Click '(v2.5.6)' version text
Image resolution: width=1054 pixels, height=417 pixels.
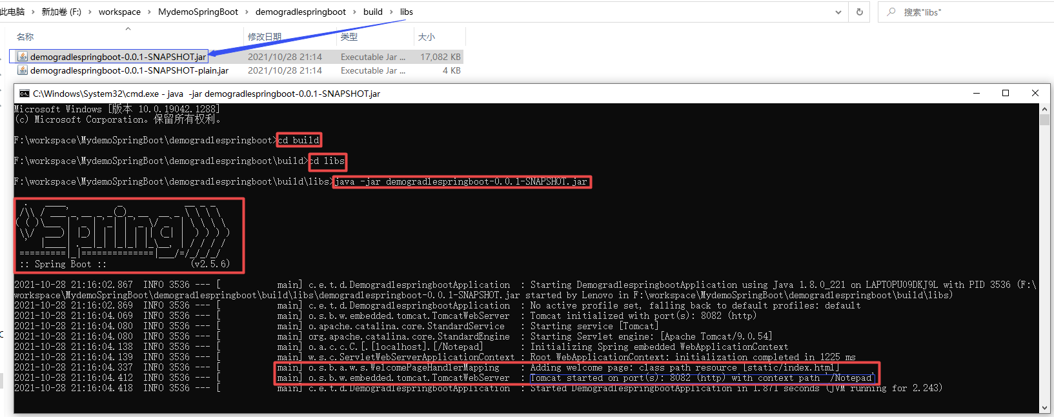pyautogui.click(x=210, y=264)
